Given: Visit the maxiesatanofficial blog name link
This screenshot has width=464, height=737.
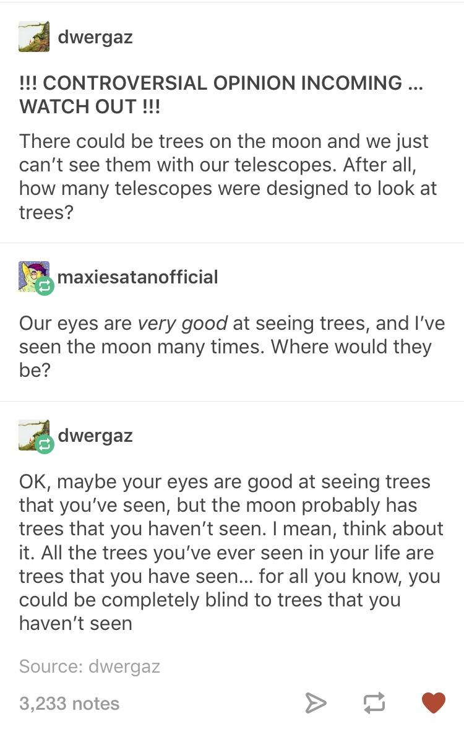Looking at the screenshot, I should (137, 276).
